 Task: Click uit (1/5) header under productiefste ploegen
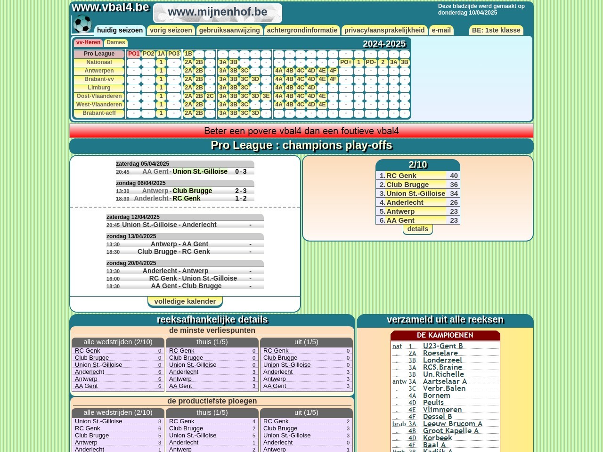click(x=306, y=413)
